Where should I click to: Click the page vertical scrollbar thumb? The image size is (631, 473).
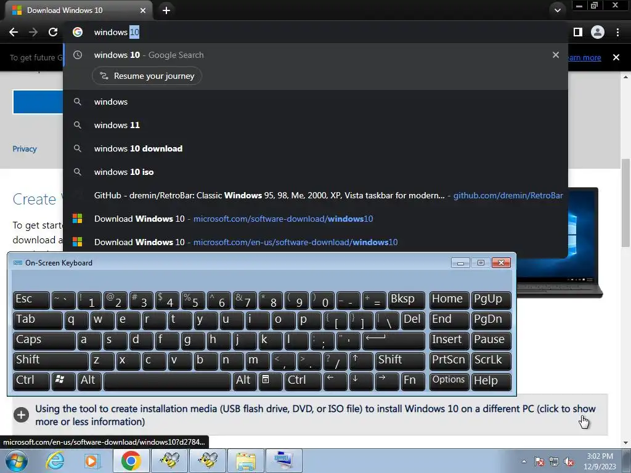[x=625, y=203]
